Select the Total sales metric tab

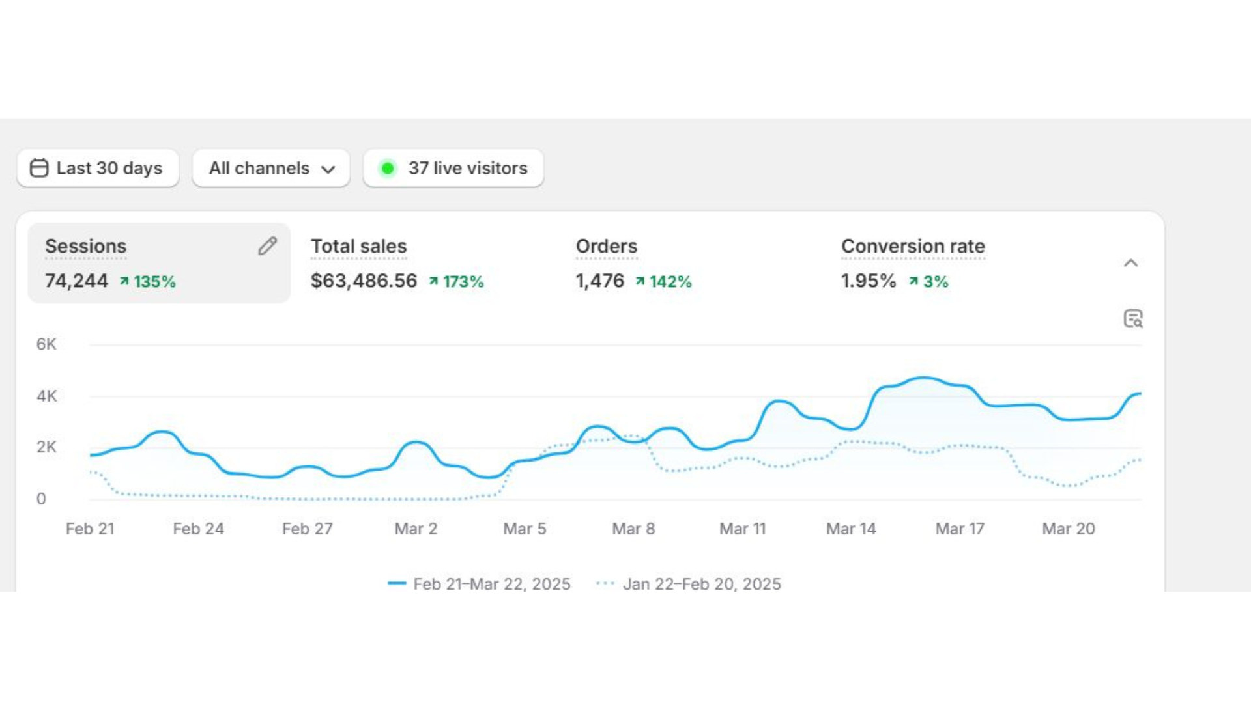[358, 247]
